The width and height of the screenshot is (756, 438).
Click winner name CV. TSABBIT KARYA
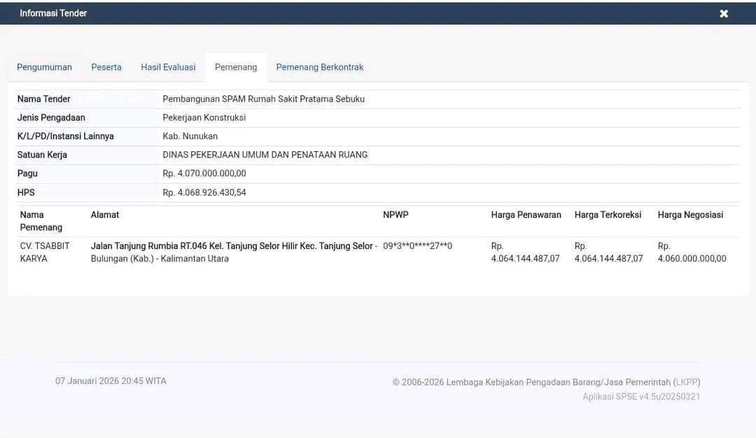click(x=45, y=252)
